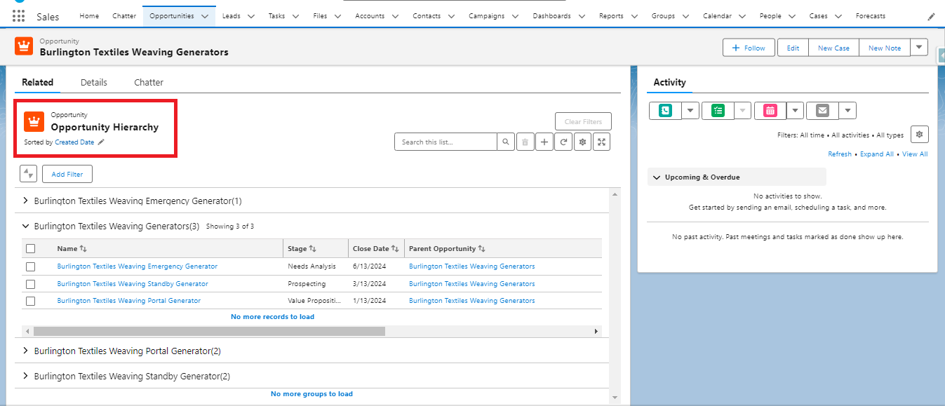Check the Standby Generator row checkbox

[30, 284]
